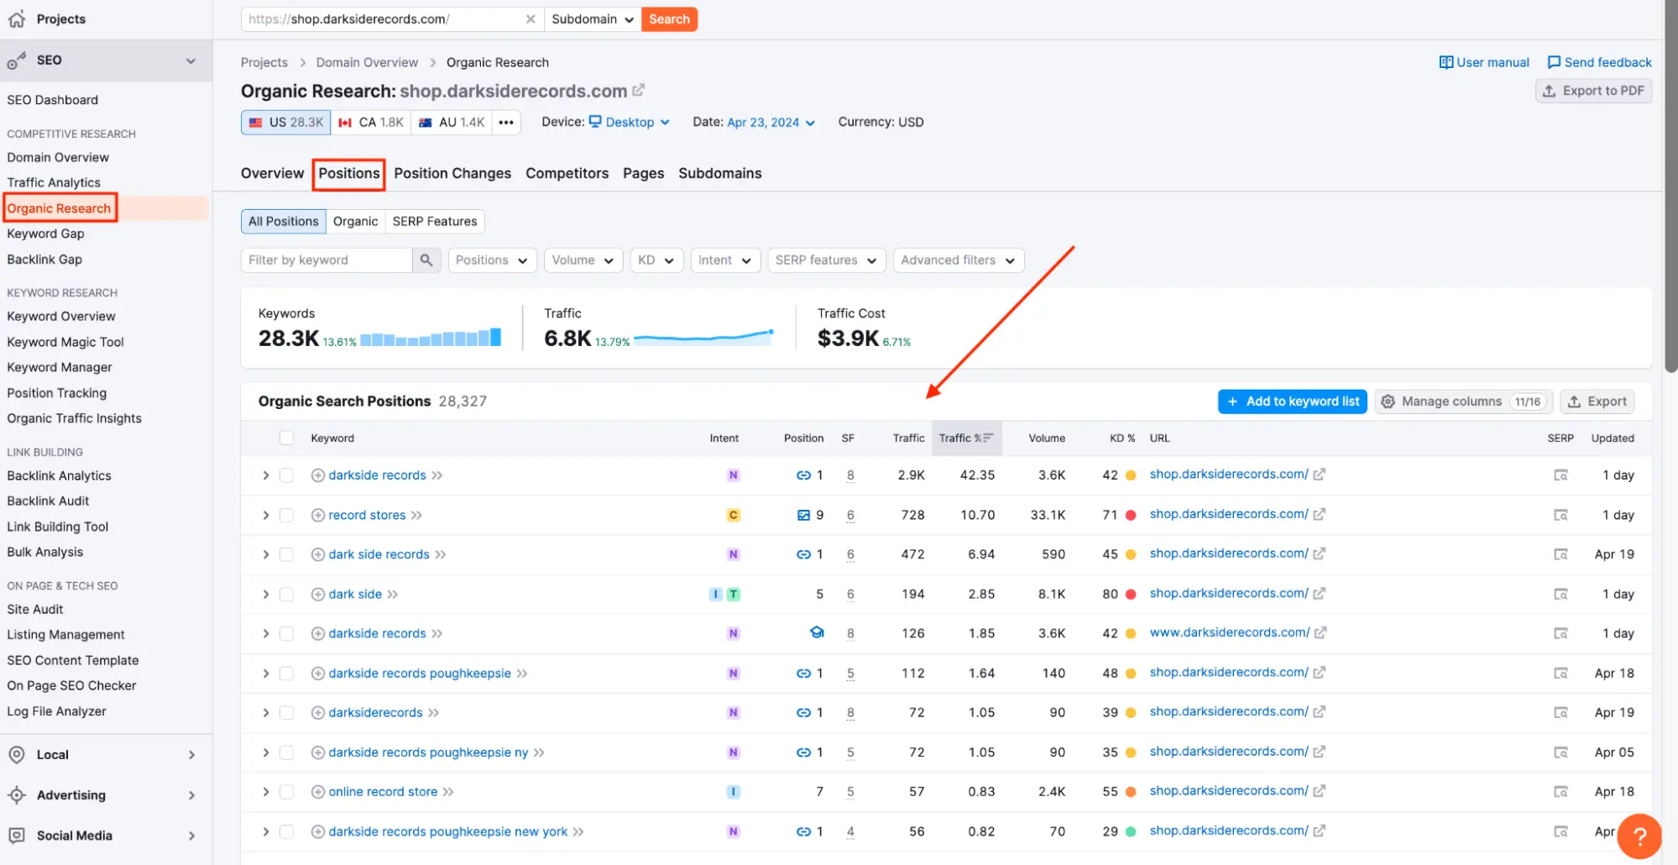Open the help question mark bubble
Viewport: 1678px width, 865px height.
1639,836
